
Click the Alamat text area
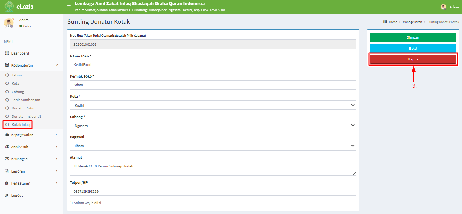click(213, 168)
